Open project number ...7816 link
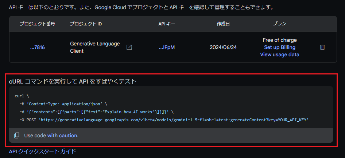Image resolution: width=345 pixels, height=158 pixels. click(38, 47)
